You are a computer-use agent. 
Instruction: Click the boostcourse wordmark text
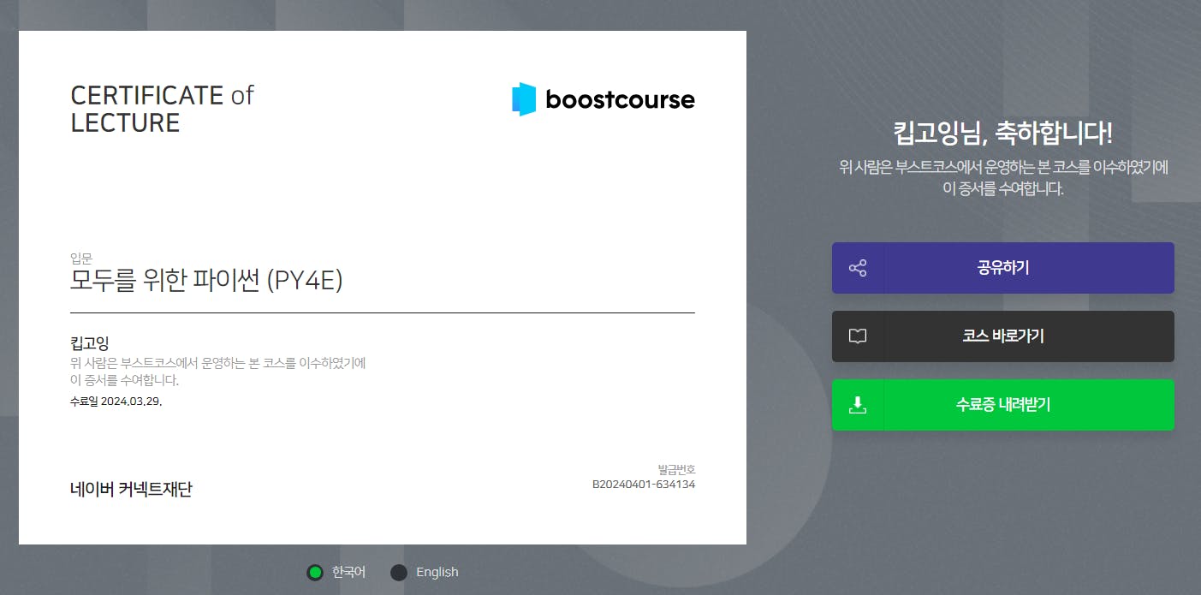pyautogui.click(x=620, y=99)
